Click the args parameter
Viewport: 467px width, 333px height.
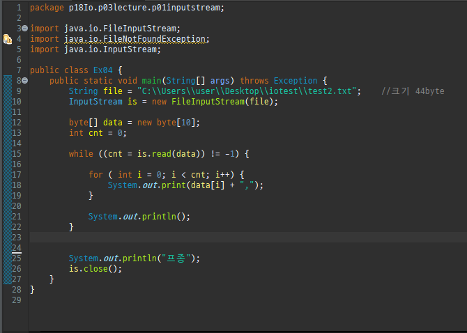click(220, 81)
